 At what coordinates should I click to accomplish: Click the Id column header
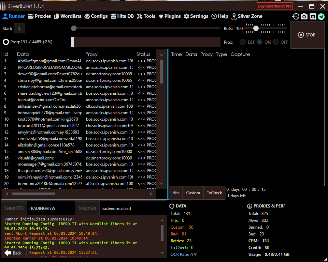pos(6,54)
